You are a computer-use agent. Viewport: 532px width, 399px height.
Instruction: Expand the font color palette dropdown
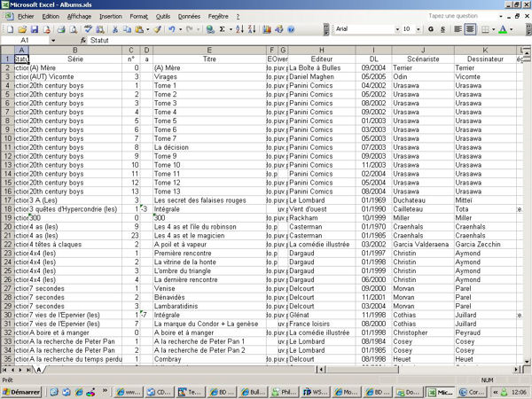tap(512, 29)
